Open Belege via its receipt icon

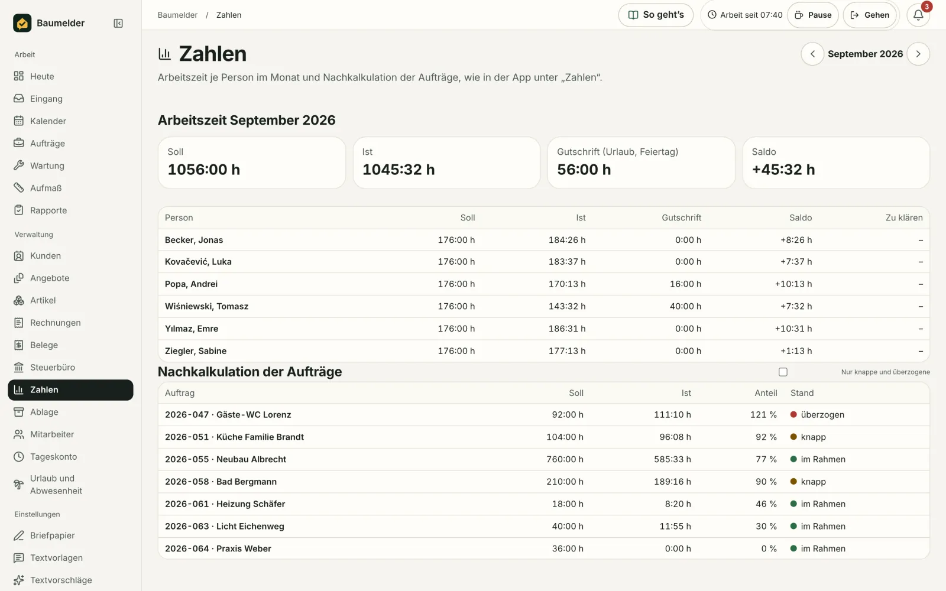pyautogui.click(x=19, y=345)
